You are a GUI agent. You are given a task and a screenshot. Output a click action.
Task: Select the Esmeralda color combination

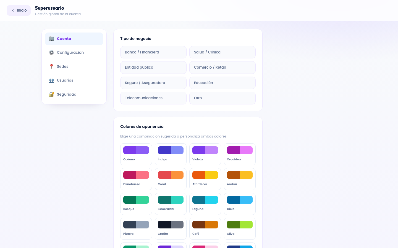point(171,204)
